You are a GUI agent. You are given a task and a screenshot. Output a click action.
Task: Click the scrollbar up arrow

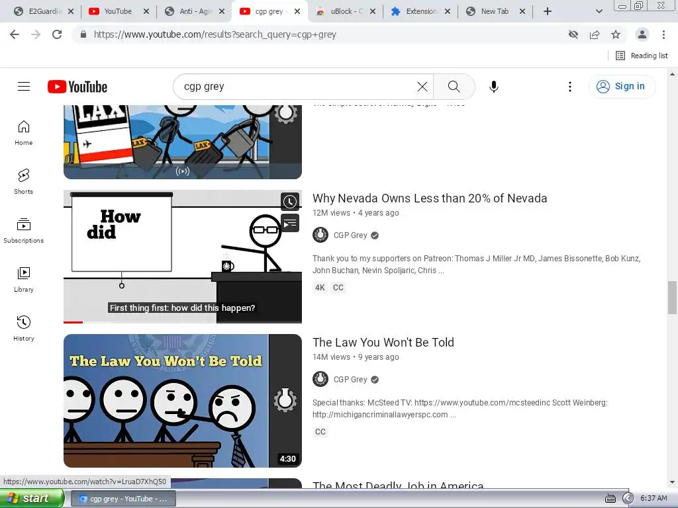coord(672,74)
